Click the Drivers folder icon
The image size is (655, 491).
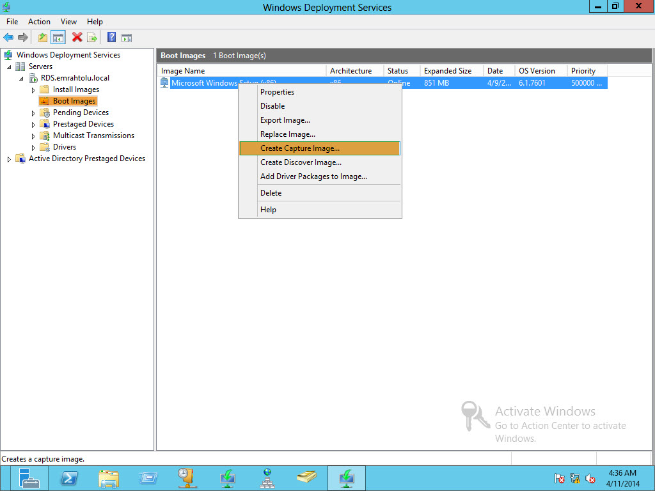(45, 147)
